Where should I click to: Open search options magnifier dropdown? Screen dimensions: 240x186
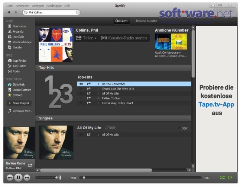(26, 12)
